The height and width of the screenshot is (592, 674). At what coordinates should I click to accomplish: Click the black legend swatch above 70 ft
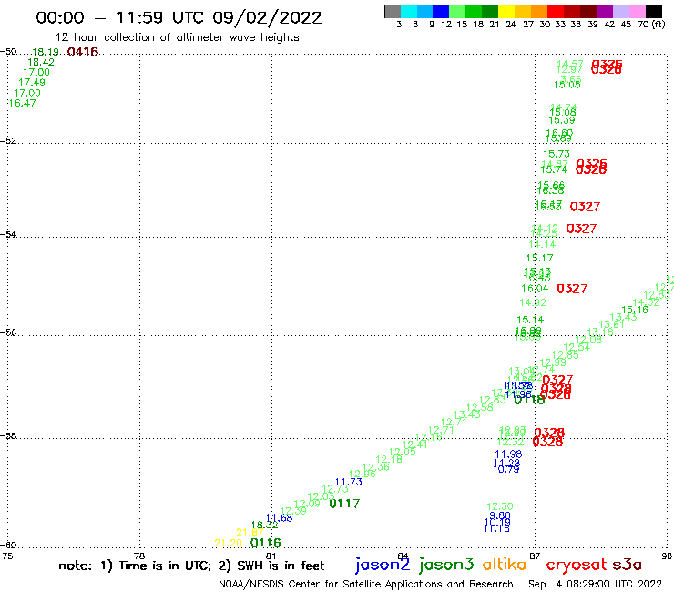pyautogui.click(x=653, y=11)
